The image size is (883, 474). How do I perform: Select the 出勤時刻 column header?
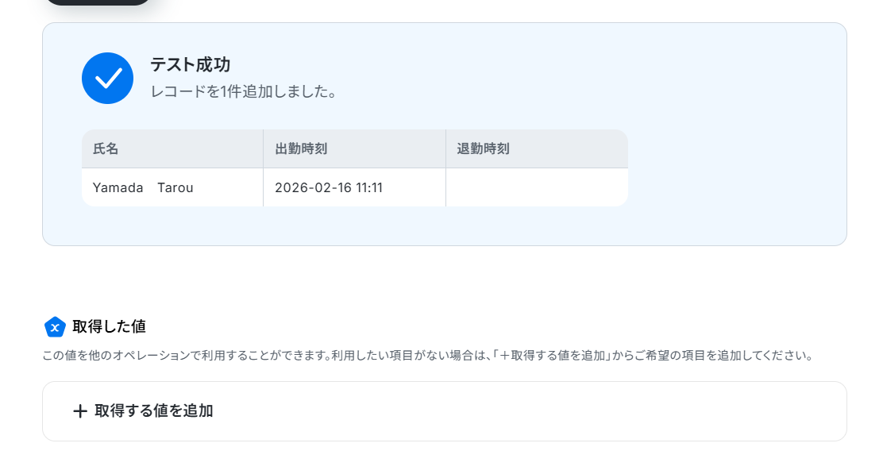coord(354,148)
